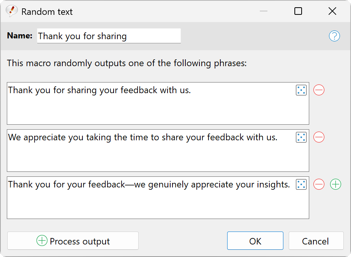Click the dice icon in the second phrase box

click(301, 137)
